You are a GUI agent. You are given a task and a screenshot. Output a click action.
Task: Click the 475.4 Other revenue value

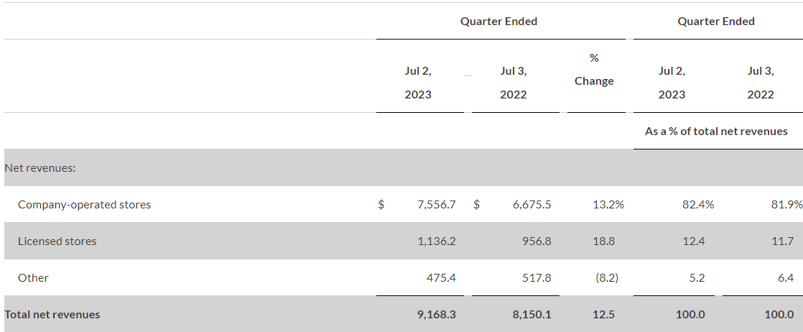tap(441, 277)
